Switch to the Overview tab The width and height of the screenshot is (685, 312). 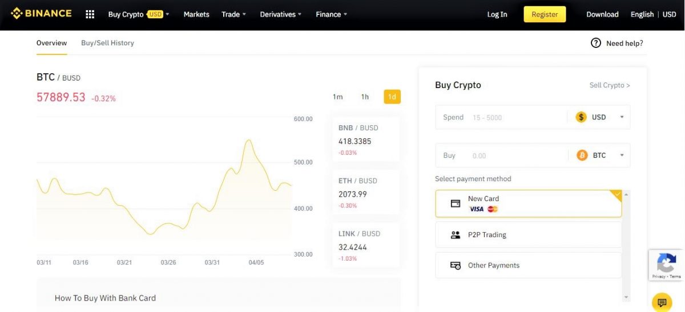coord(51,43)
